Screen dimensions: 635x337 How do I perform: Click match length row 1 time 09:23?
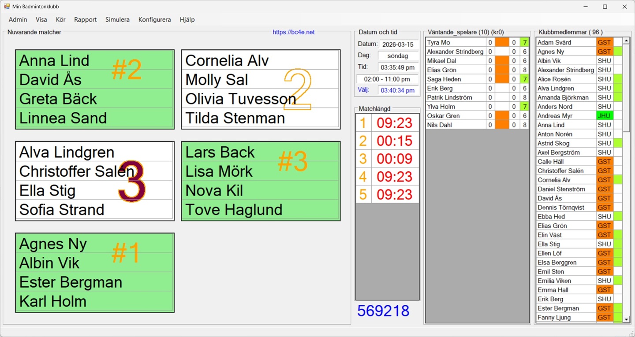click(395, 123)
